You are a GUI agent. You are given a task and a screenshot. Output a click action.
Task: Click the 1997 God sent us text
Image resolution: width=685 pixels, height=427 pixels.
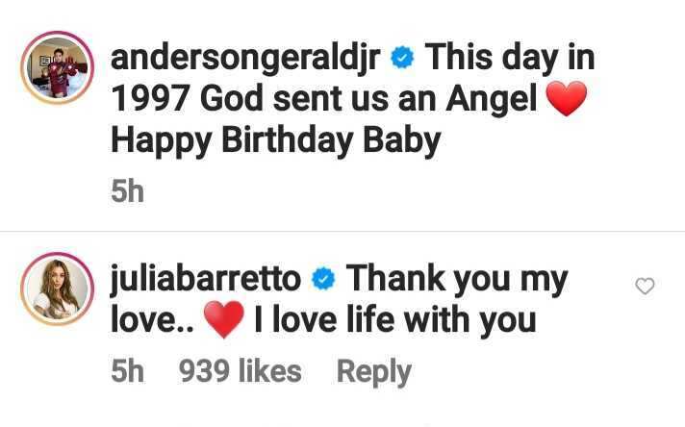tap(249, 99)
